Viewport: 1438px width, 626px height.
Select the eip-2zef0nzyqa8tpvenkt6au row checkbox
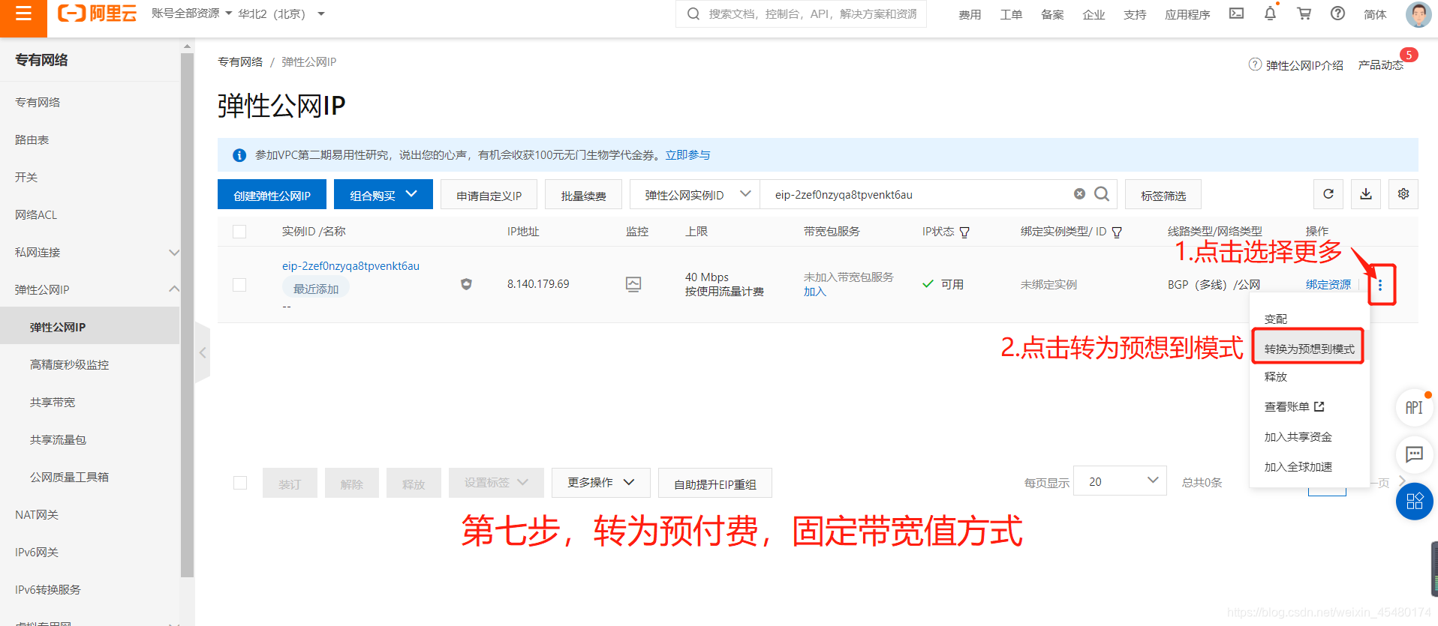pos(239,285)
